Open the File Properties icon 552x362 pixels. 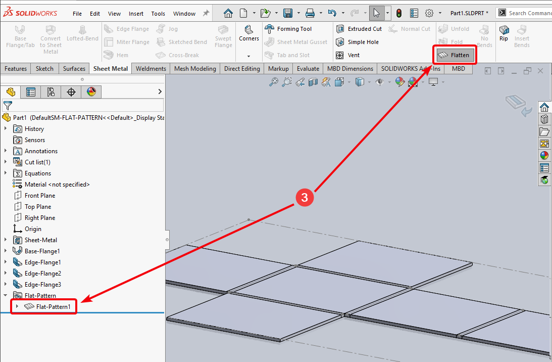coord(414,13)
